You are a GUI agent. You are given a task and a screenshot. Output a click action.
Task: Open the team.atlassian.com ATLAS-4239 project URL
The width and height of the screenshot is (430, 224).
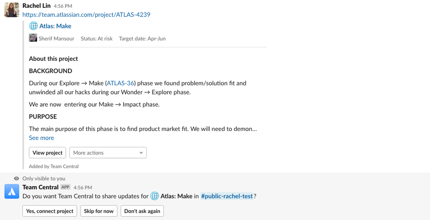[87, 15]
